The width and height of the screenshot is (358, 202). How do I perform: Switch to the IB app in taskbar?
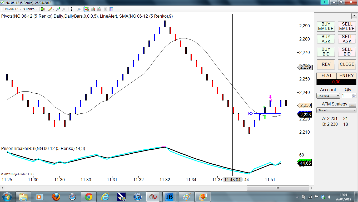(170, 197)
